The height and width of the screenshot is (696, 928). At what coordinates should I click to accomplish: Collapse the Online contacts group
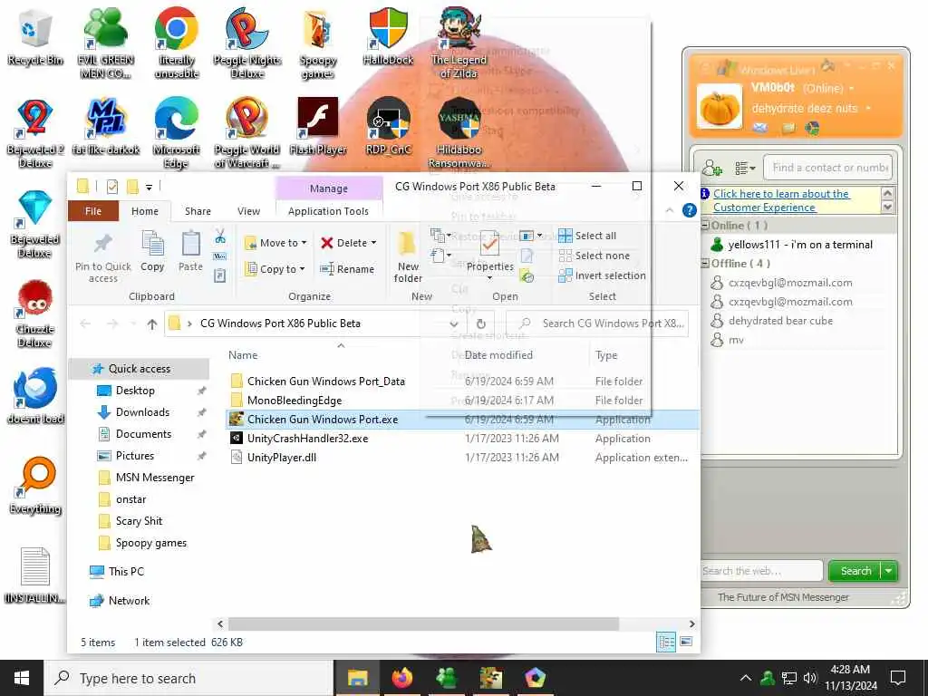point(705,226)
